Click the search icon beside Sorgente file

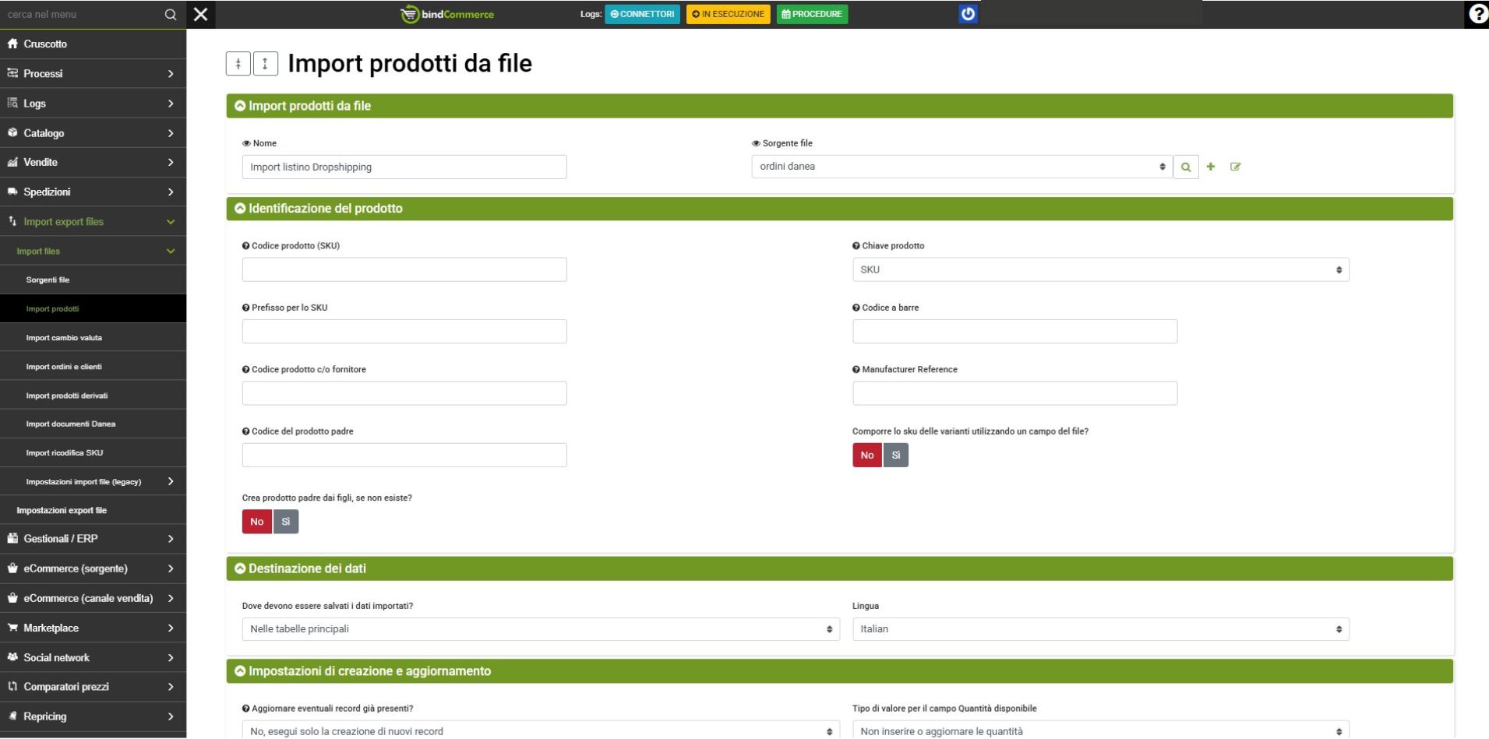click(1185, 167)
